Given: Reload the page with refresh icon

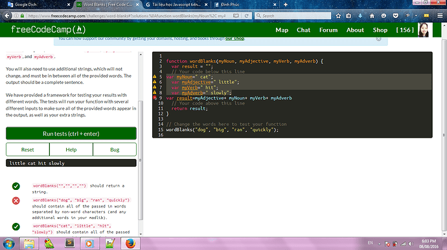Looking at the screenshot, I should click(247, 16).
